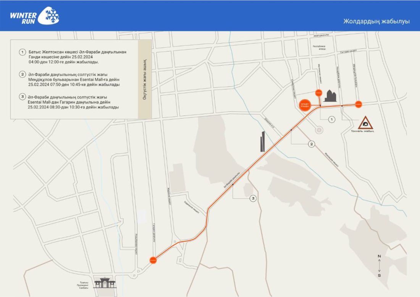Image resolution: width=420 pixels, height=297 pixels.
Task: Select map callout circle number 3
Action: click(x=252, y=198)
